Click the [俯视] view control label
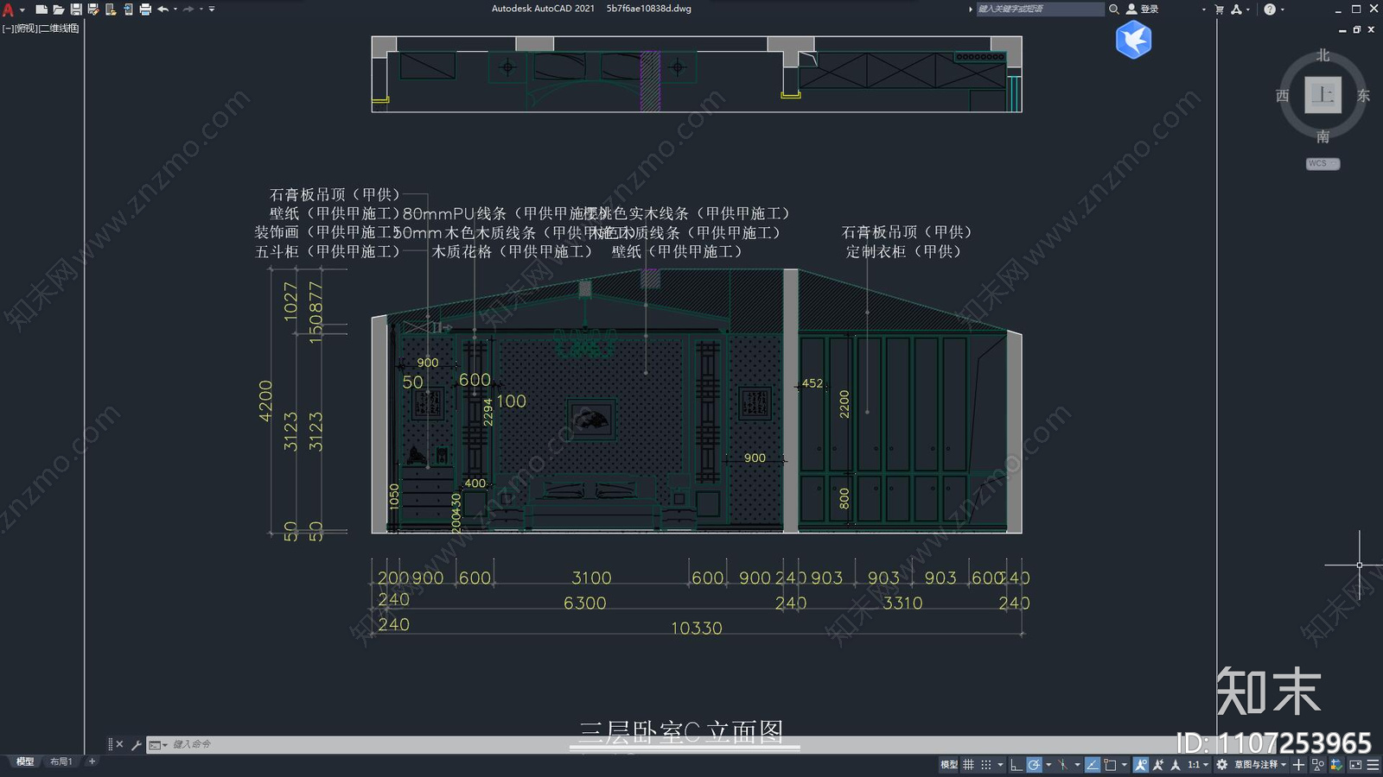Image resolution: width=1383 pixels, height=777 pixels. click(26, 28)
